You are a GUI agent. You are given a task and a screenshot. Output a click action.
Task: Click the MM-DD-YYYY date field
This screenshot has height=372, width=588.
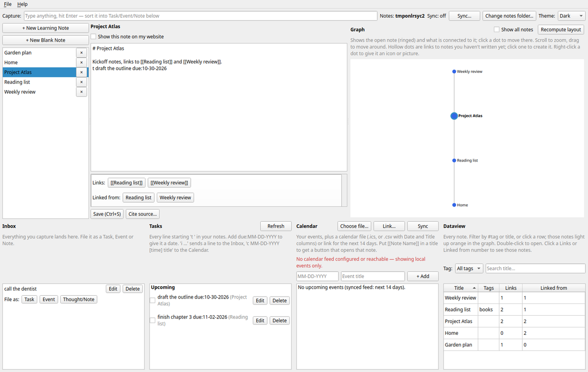(x=318, y=276)
